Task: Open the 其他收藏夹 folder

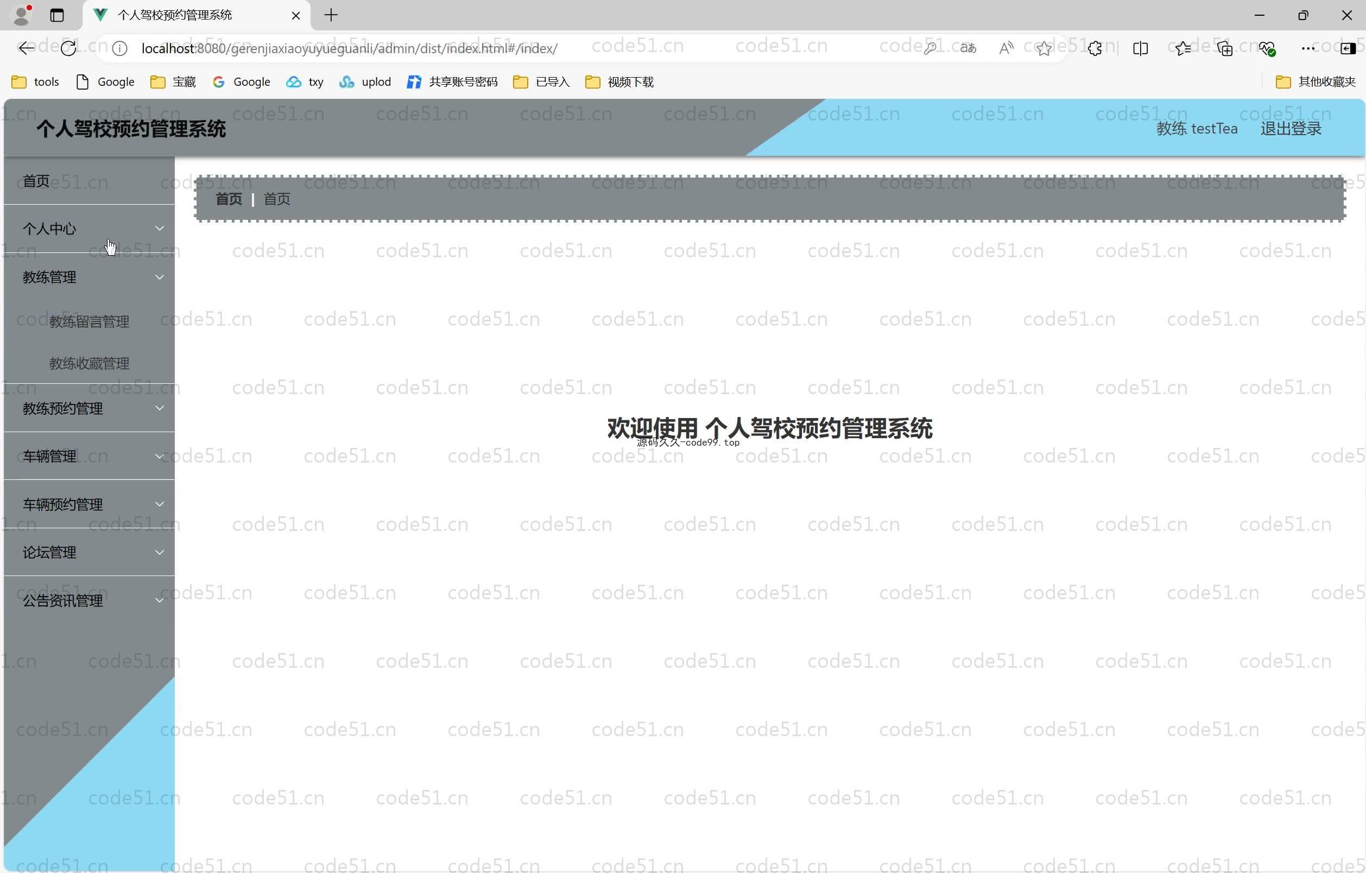Action: point(1316,83)
